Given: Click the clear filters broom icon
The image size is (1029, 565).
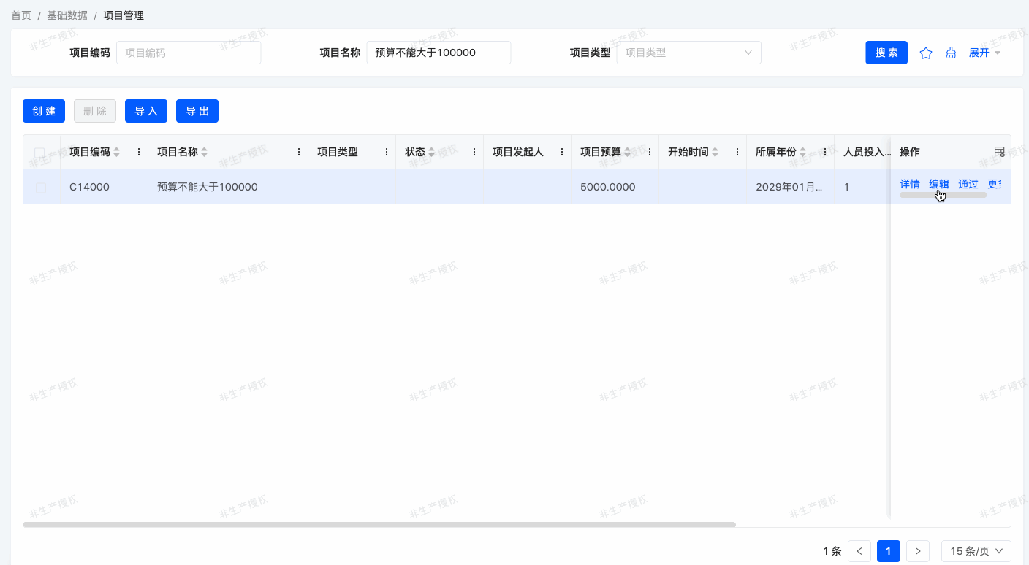Looking at the screenshot, I should (951, 53).
